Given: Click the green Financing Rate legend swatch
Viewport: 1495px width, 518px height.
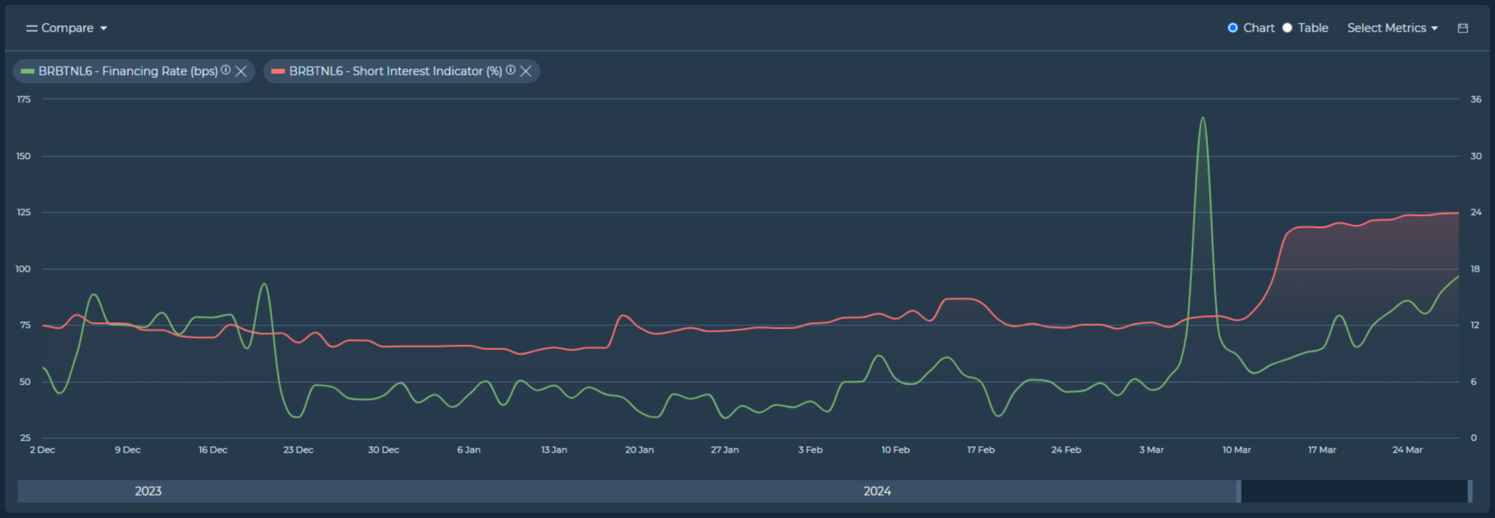Looking at the screenshot, I should tap(28, 71).
